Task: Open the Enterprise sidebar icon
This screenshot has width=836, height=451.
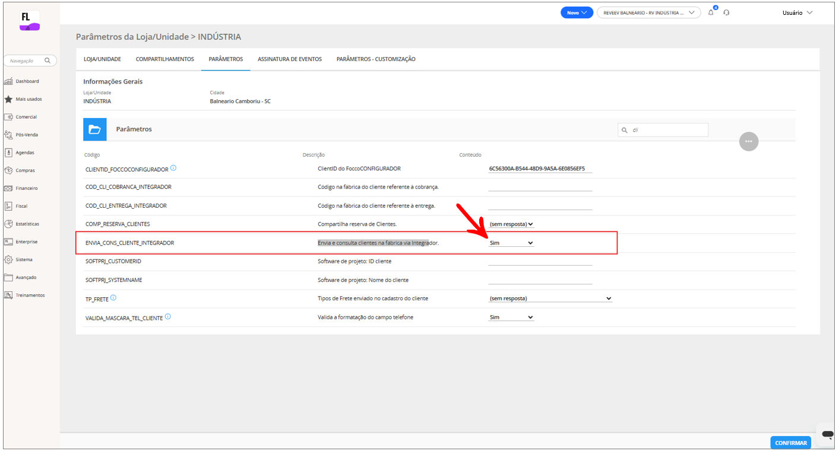Action: point(9,242)
